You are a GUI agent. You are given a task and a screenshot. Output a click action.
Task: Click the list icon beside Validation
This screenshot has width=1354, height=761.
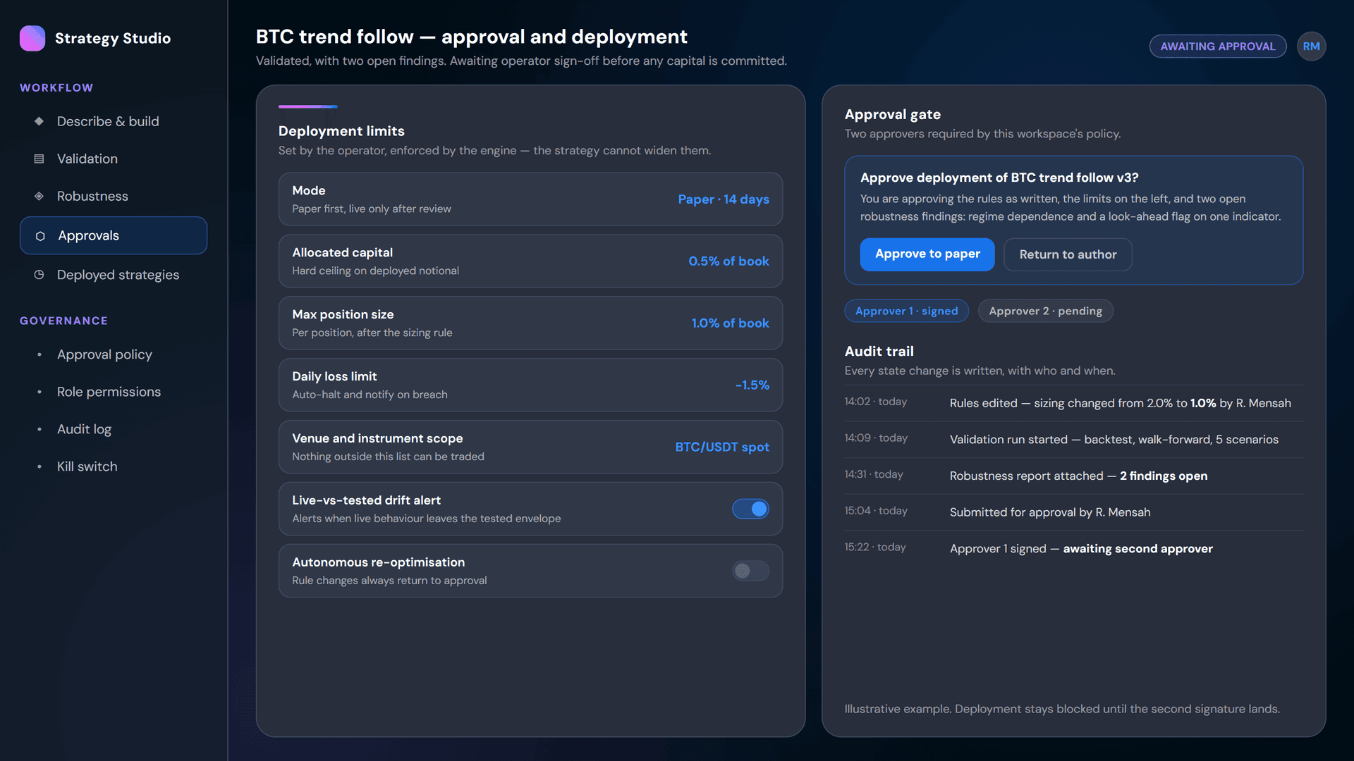[39, 159]
